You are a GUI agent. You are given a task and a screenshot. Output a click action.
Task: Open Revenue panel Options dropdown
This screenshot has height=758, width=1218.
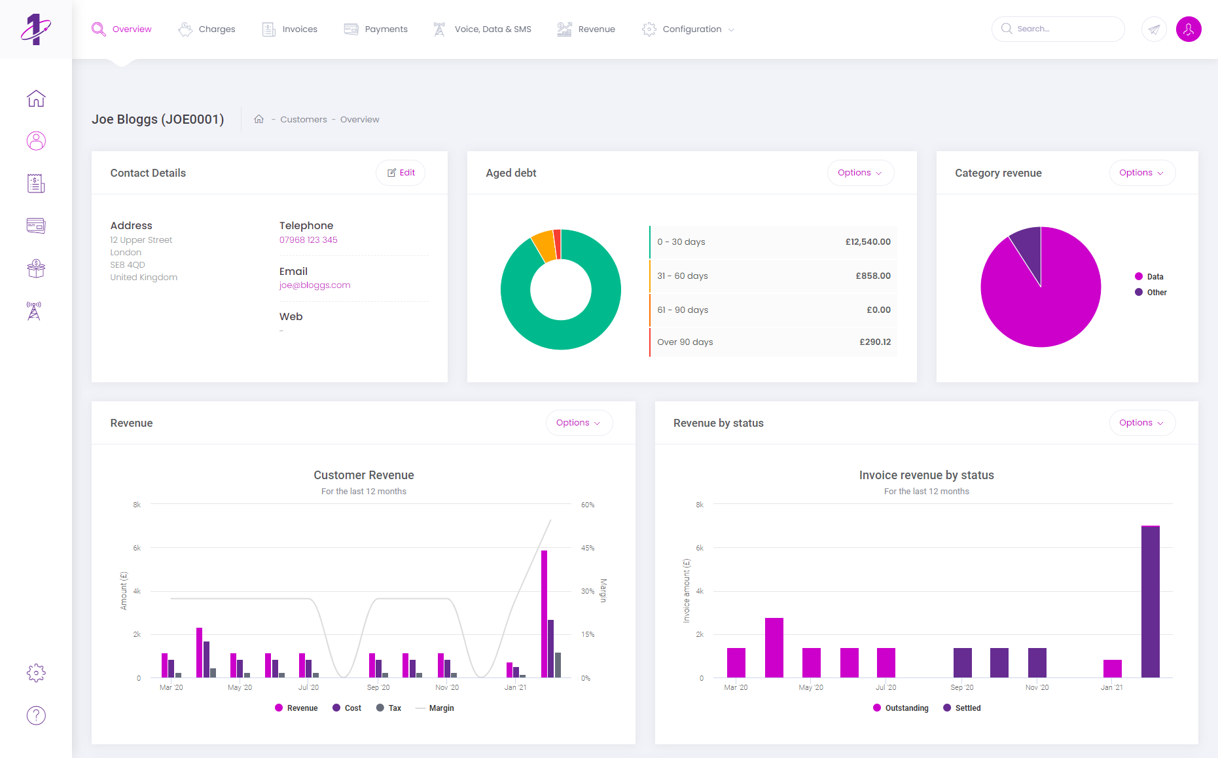point(579,423)
